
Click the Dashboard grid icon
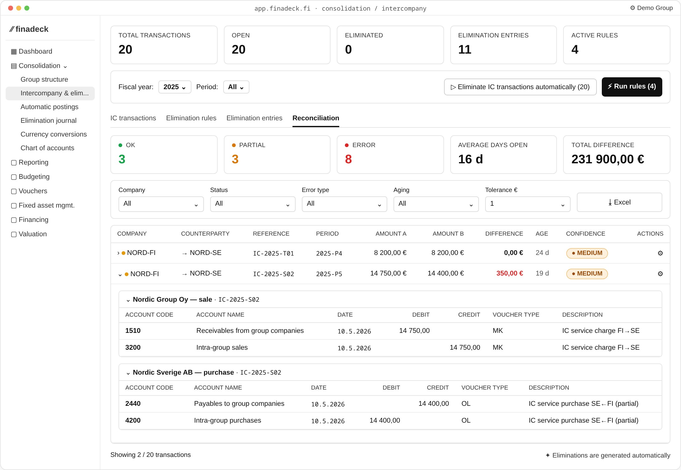[x=14, y=51]
